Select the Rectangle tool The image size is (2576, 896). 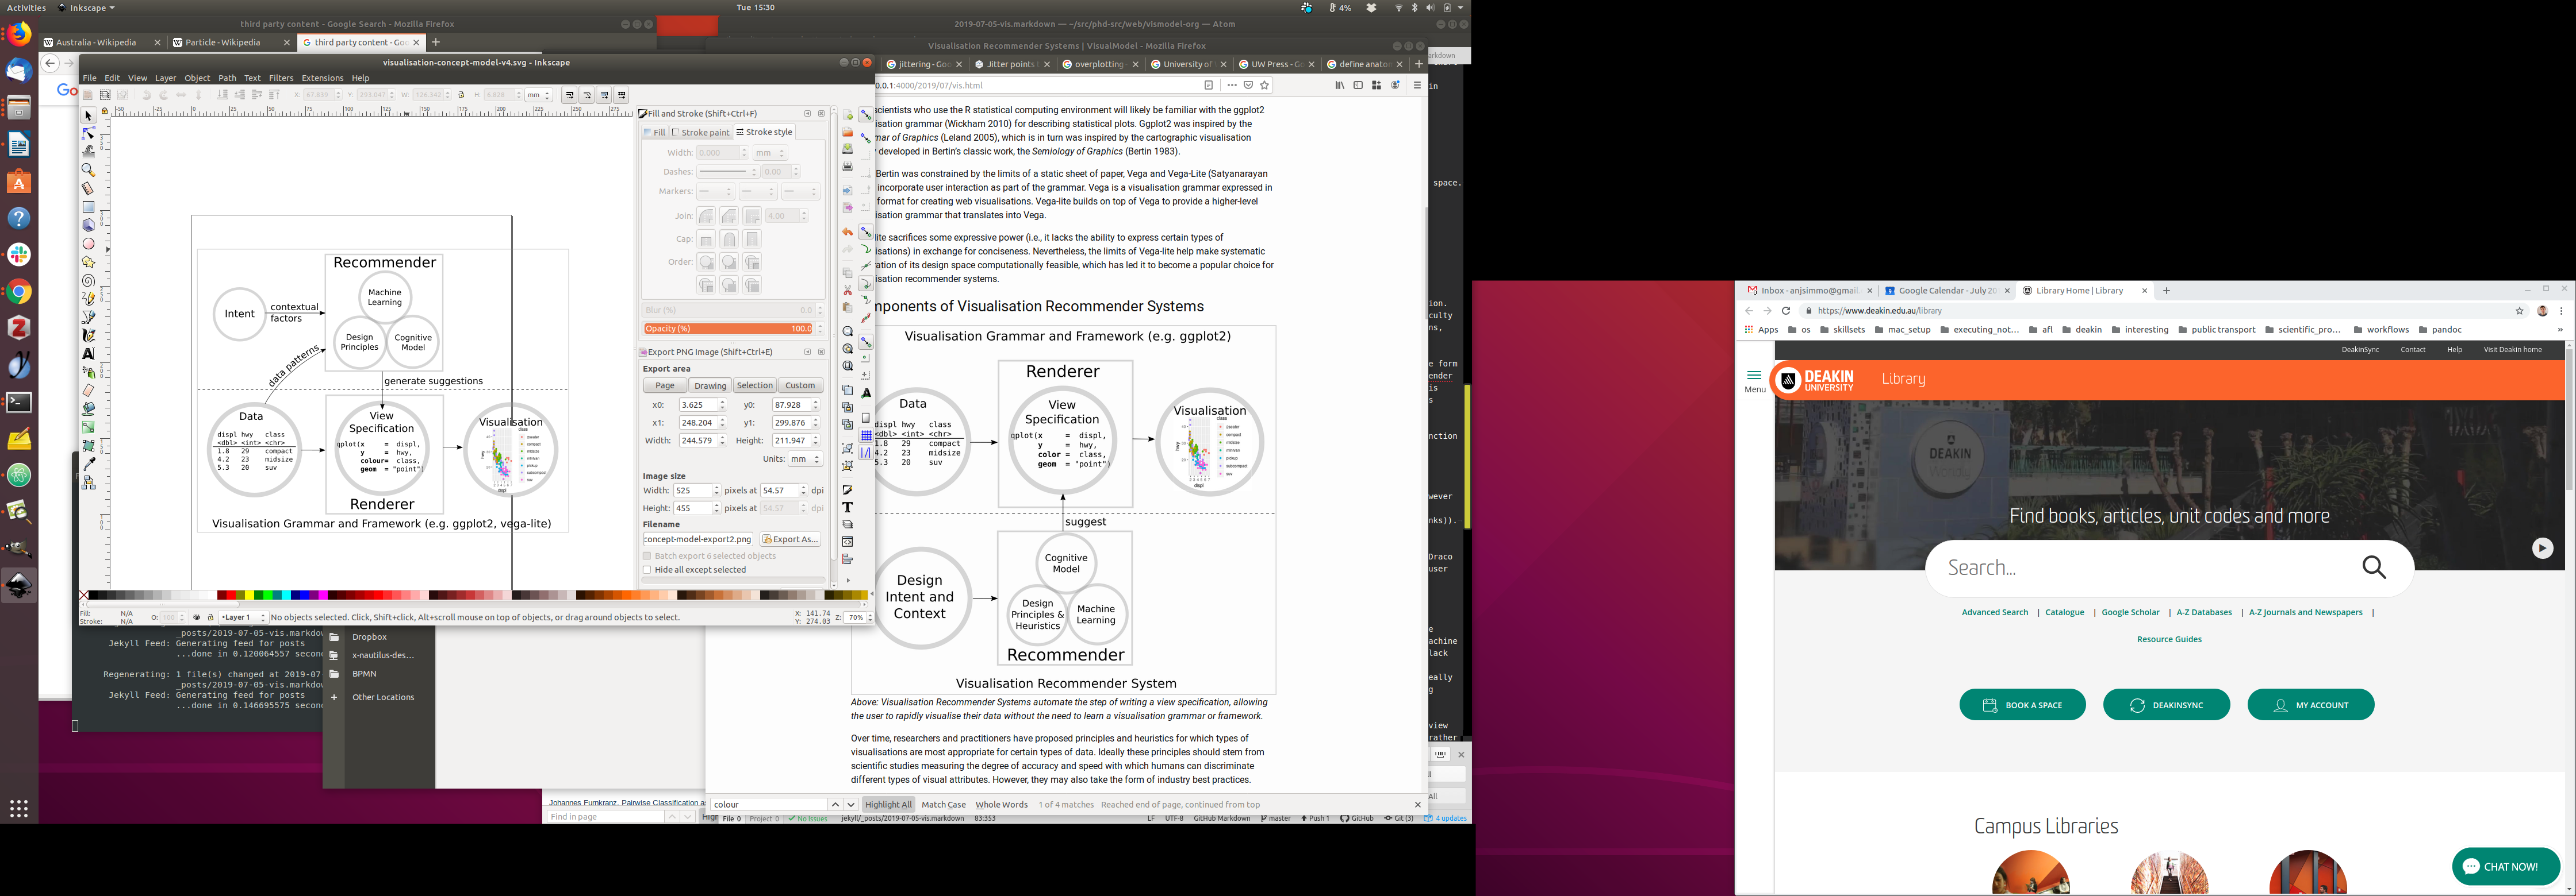(88, 207)
